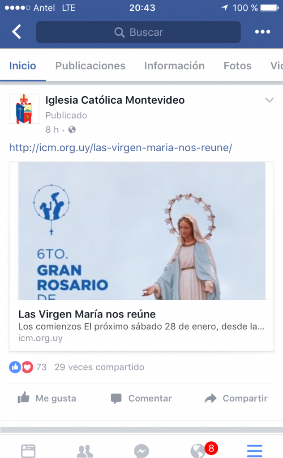Open the icm.org.uy las-virgen-maria link
This screenshot has width=283, height=458.
point(120,148)
